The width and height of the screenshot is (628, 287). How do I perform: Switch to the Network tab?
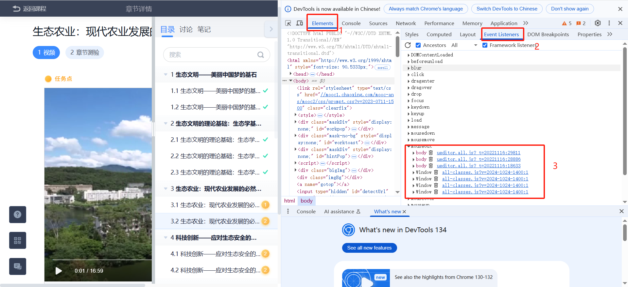[406, 23]
